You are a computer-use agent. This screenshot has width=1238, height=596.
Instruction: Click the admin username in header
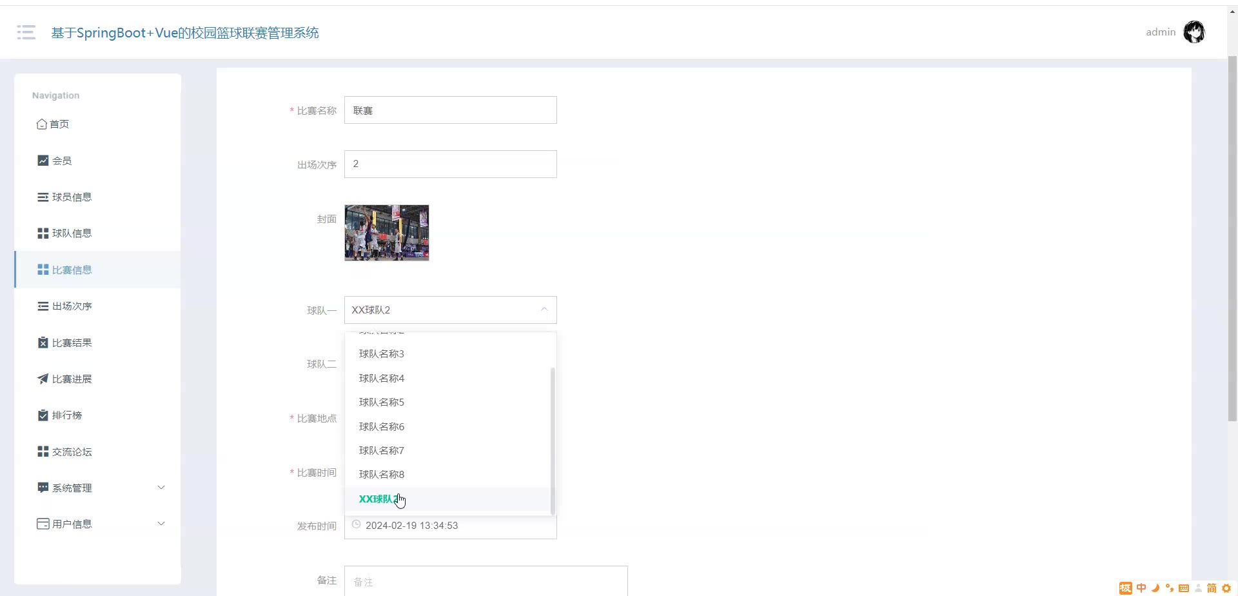pyautogui.click(x=1161, y=32)
